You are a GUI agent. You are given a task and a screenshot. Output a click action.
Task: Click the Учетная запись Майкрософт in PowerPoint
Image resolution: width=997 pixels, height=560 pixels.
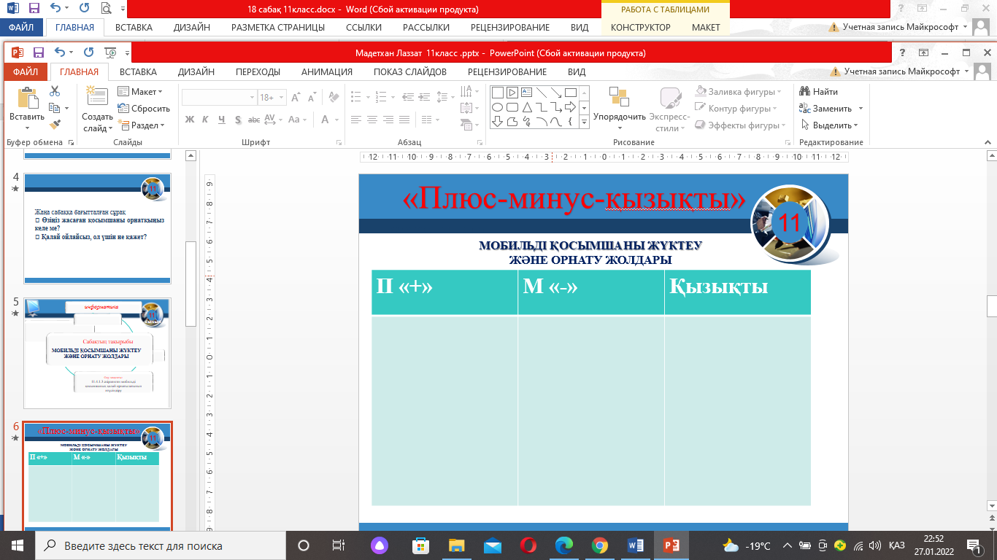[x=901, y=72]
